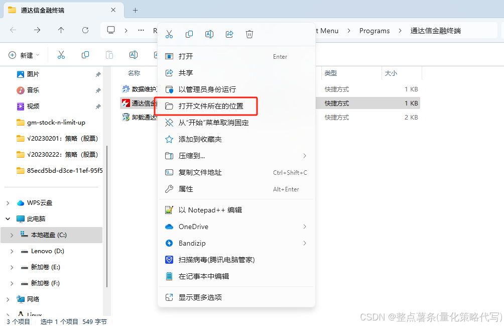Choose 显示更多选项 entry

point(236,297)
